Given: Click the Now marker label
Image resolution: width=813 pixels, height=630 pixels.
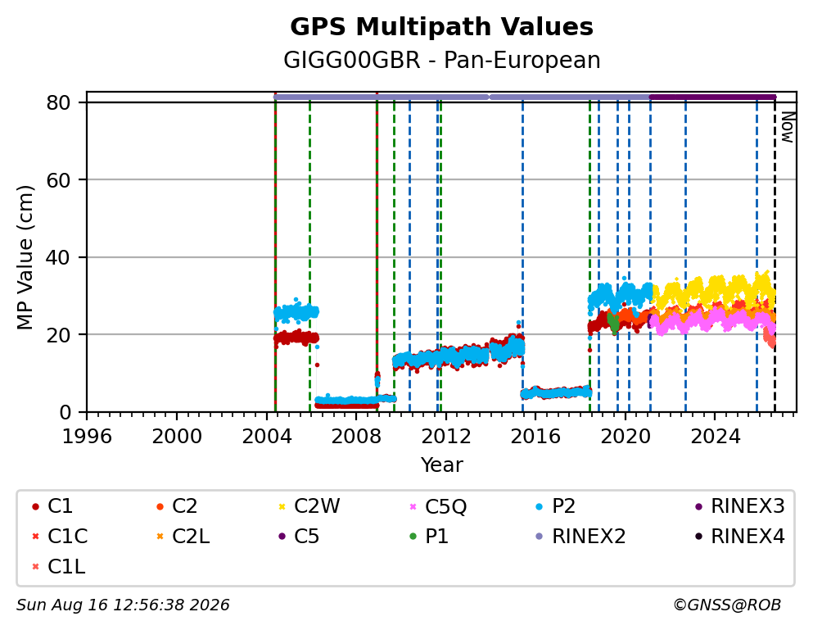Looking at the screenshot, I should [788, 127].
